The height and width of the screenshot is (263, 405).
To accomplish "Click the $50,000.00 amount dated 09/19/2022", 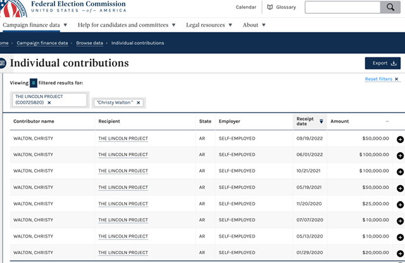I will pos(375,138).
